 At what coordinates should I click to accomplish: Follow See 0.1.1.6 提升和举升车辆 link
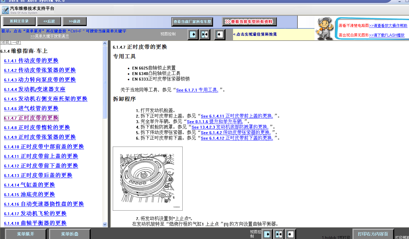215,122
